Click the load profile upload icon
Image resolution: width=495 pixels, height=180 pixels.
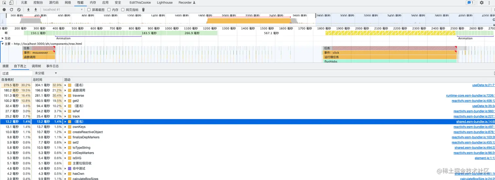[x=28, y=10]
